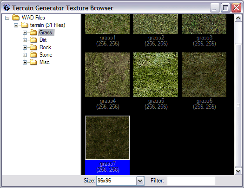
Task: Select the Stone tree item label
Action: pos(46,55)
